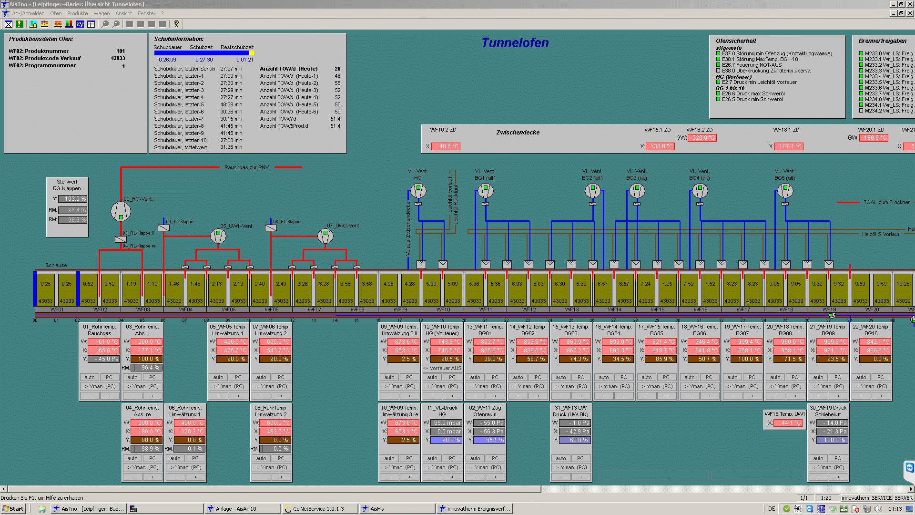This screenshot has height=515, width=915.
Task: Toggle auto mode for 13_WF11 Temp. BG01
Action: point(475,377)
